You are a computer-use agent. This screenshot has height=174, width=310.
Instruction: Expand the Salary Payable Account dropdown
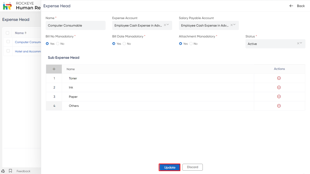(235, 25)
